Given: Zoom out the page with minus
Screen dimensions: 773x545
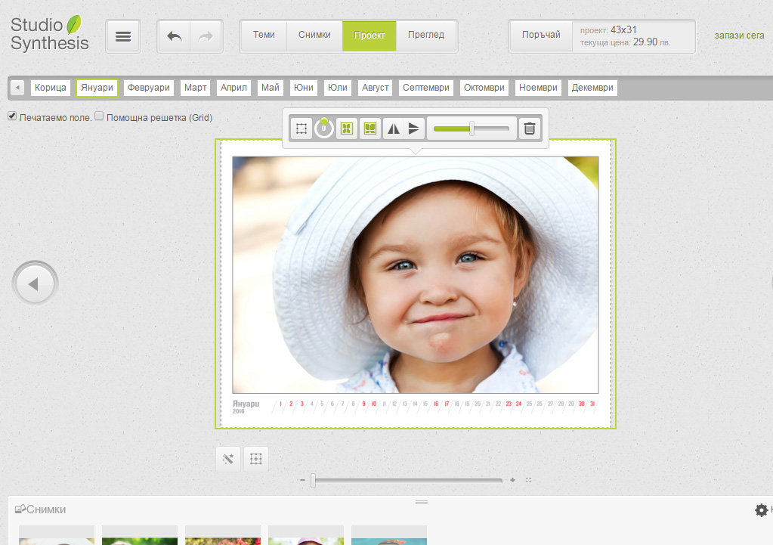Looking at the screenshot, I should click(302, 480).
